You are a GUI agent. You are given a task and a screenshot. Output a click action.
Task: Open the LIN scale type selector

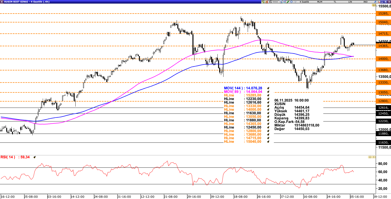350,2
